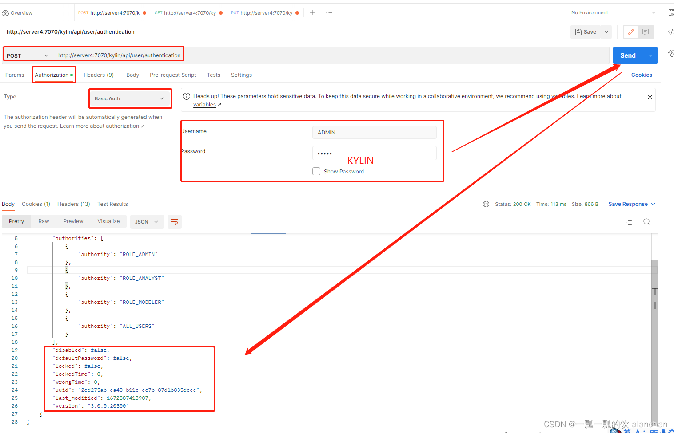Switch to the PUT request tab
674x433 pixels.
tap(265, 13)
